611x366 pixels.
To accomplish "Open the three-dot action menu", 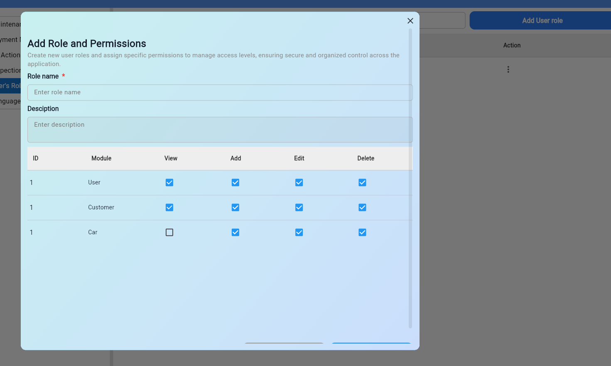I will point(508,69).
